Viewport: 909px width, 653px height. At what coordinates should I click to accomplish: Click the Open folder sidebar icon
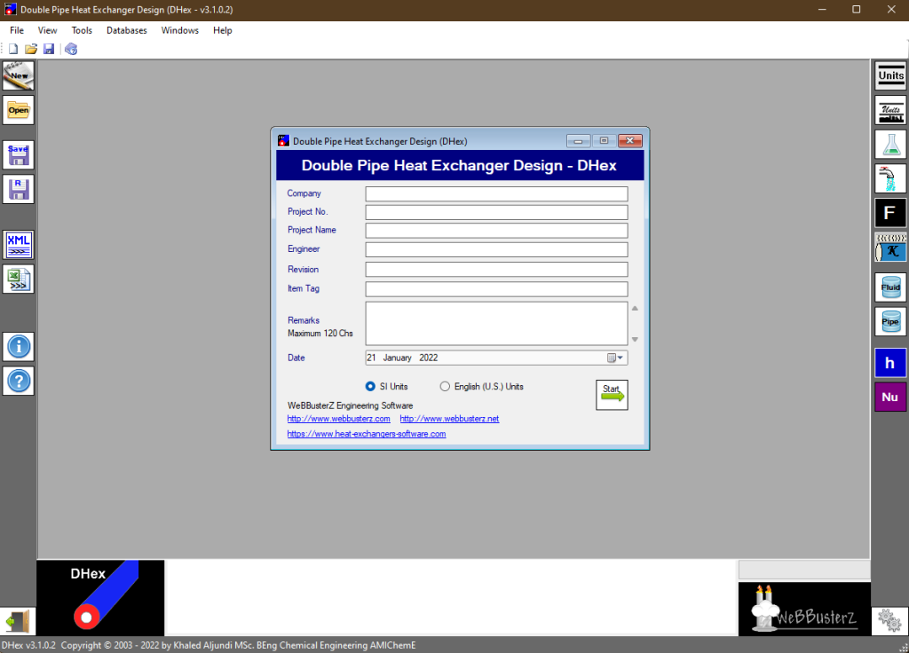pyautogui.click(x=19, y=110)
